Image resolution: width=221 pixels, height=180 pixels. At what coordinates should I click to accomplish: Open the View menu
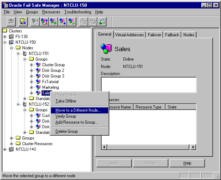(18, 12)
